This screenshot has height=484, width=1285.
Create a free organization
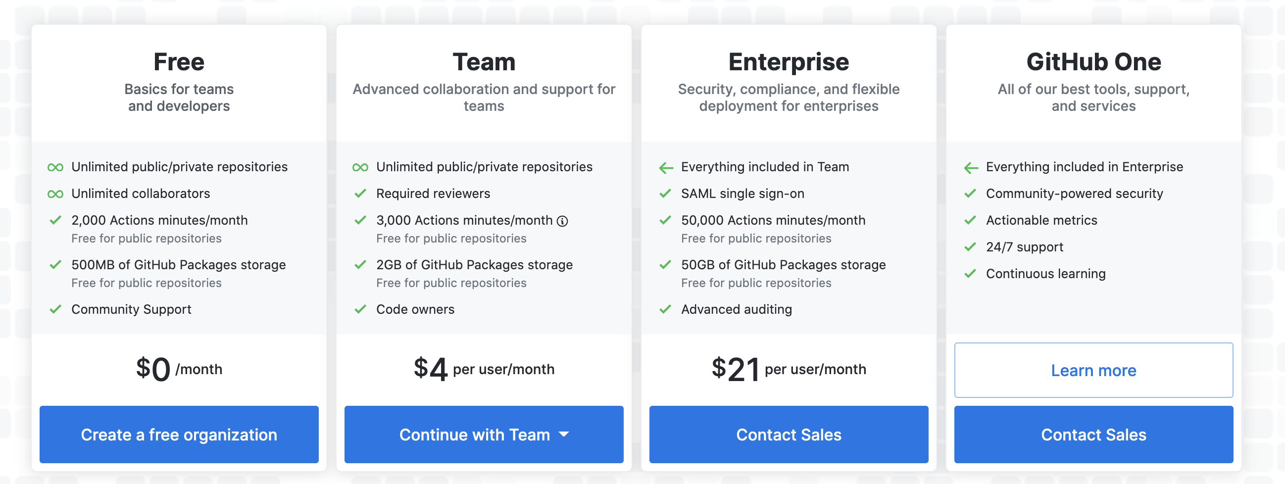(x=179, y=435)
